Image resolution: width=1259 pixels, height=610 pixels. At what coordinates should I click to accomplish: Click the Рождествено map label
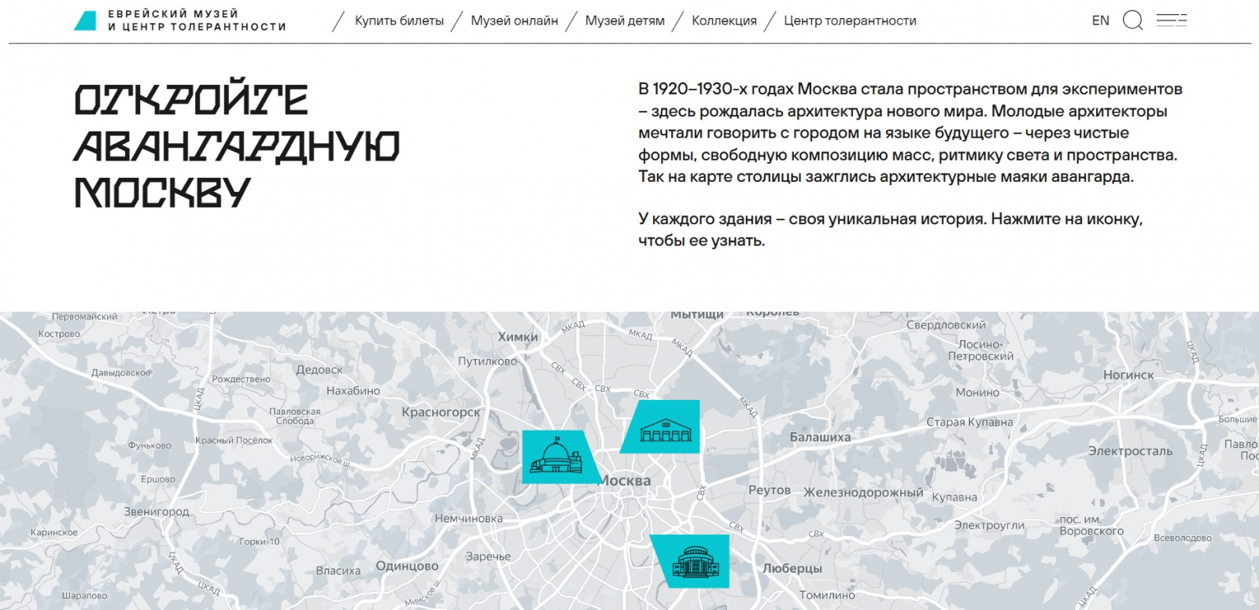pyautogui.click(x=241, y=379)
